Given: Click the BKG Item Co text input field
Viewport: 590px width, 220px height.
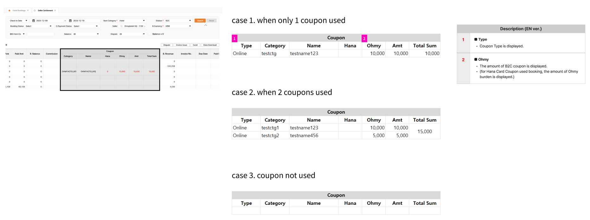Looking at the screenshot, I should (x=41, y=34).
